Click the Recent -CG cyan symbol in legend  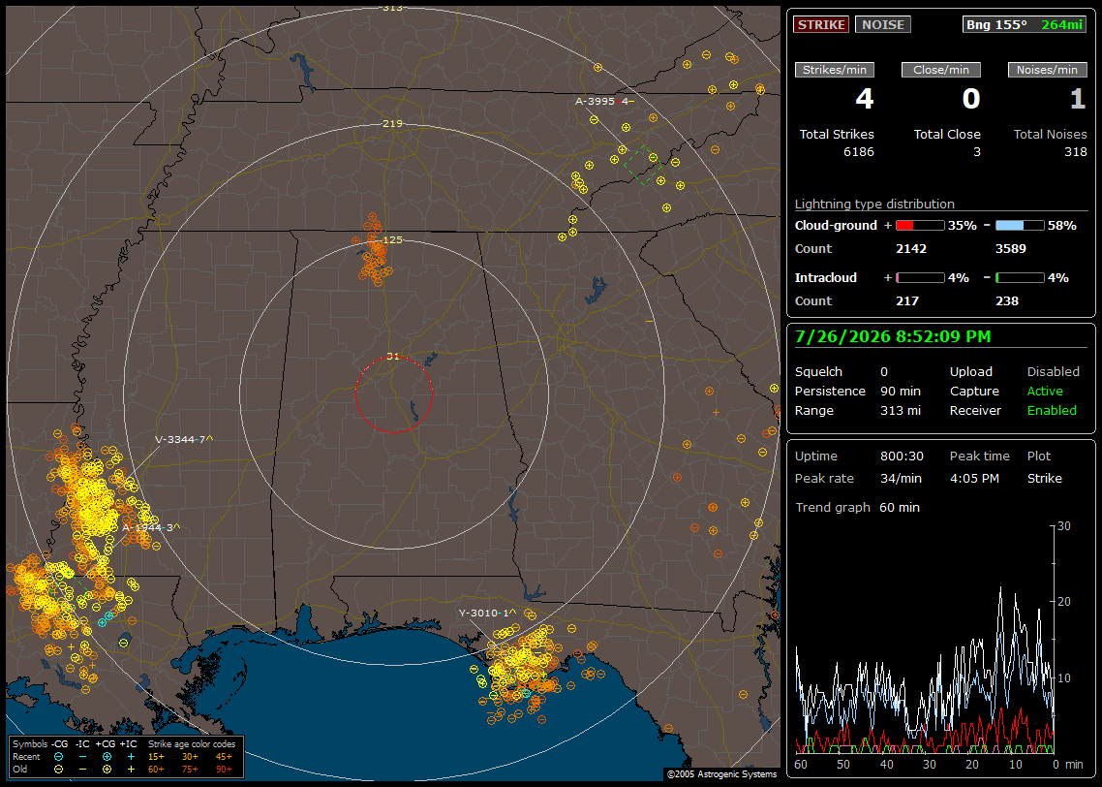pos(58,757)
